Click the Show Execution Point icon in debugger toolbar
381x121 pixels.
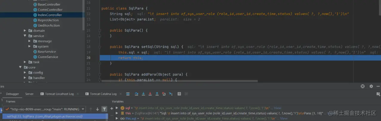pos(128,94)
